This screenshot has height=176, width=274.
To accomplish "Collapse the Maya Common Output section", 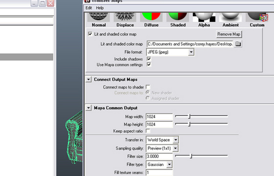I will (89, 108).
